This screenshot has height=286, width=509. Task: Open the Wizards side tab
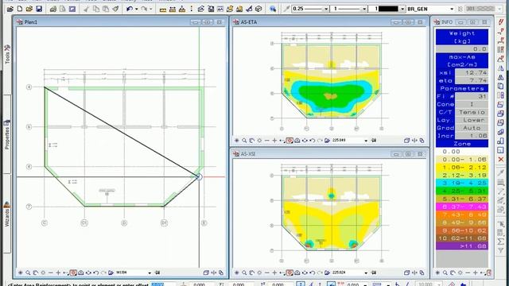[x=7, y=214]
